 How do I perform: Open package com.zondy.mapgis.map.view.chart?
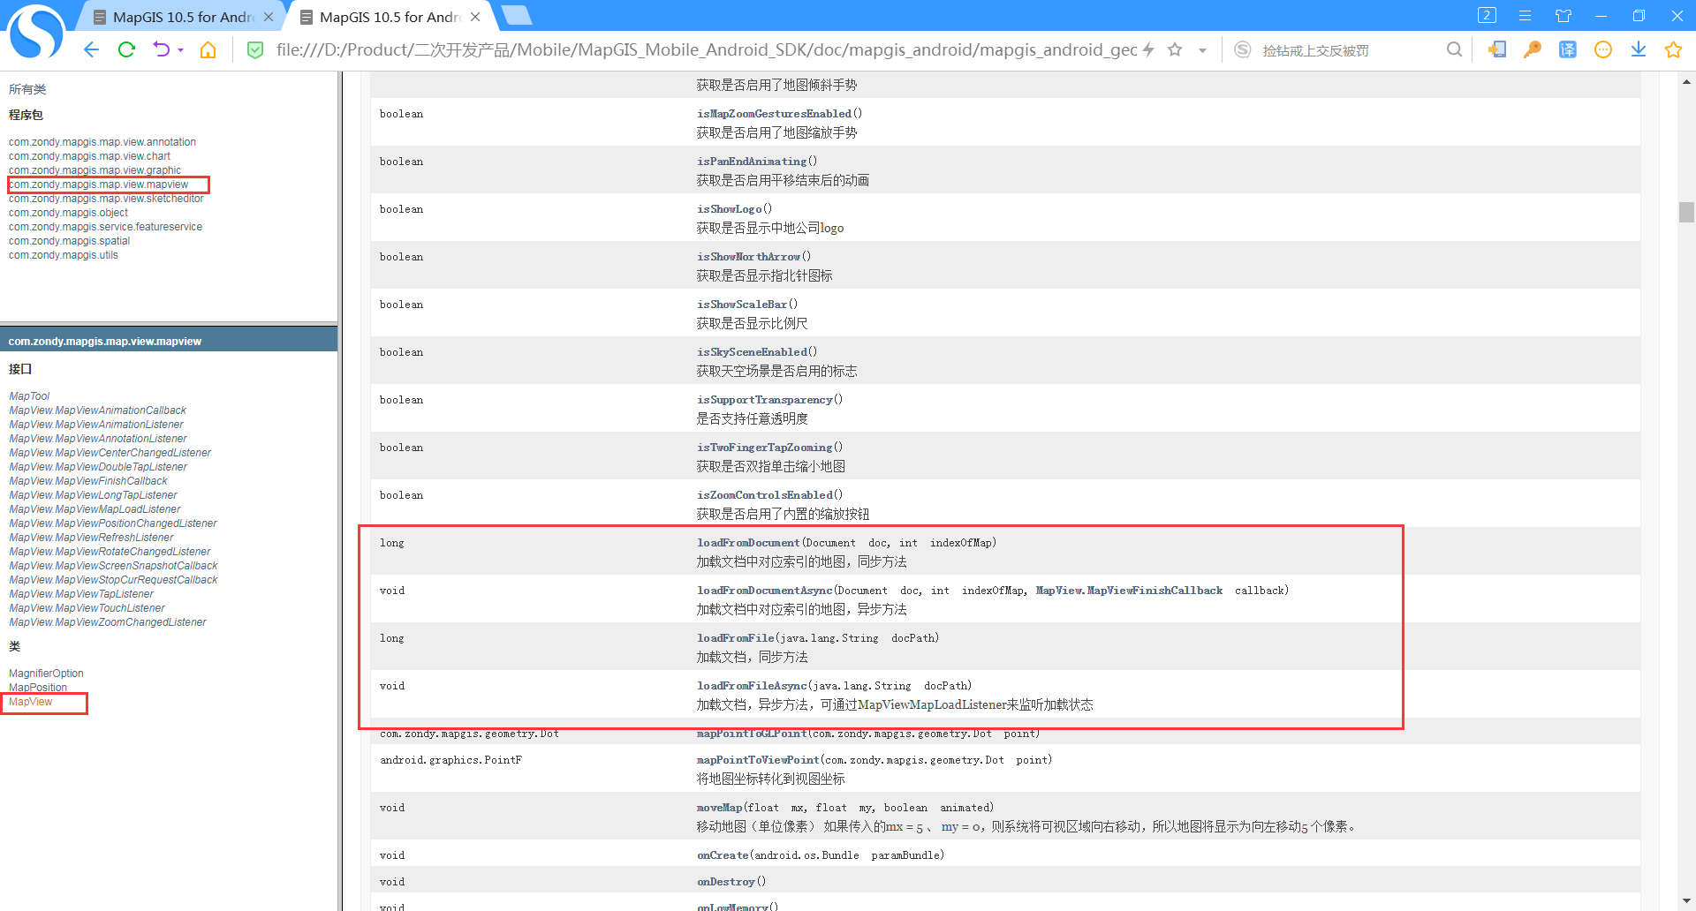89,156
